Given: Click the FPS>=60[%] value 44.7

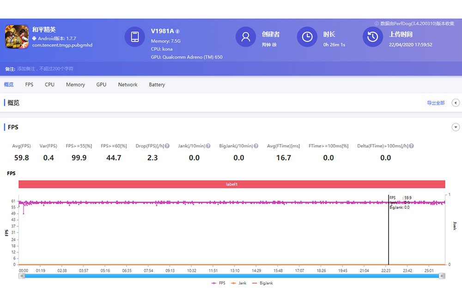Looking at the screenshot, I should coord(114,158).
